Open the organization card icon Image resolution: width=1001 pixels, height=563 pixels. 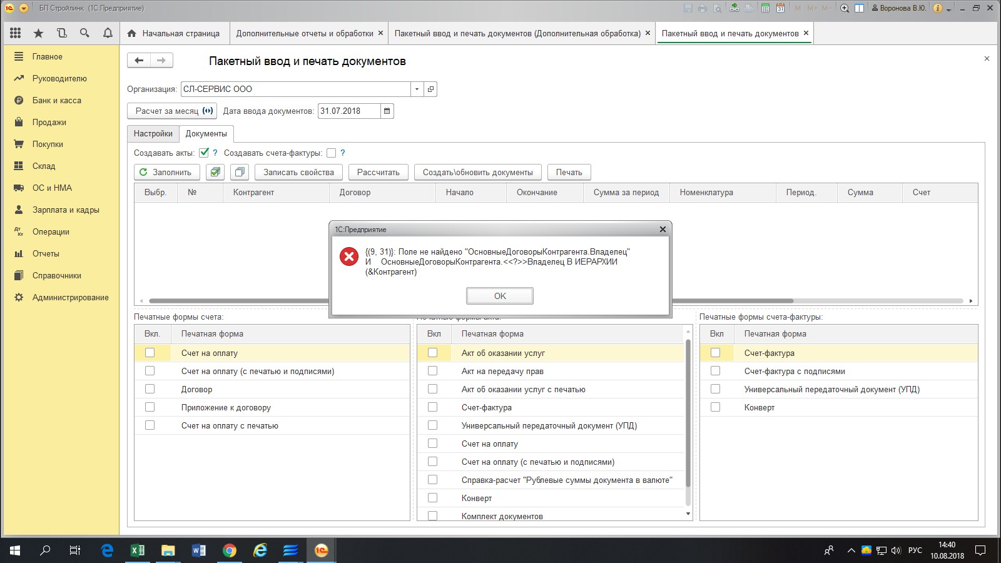tap(430, 89)
